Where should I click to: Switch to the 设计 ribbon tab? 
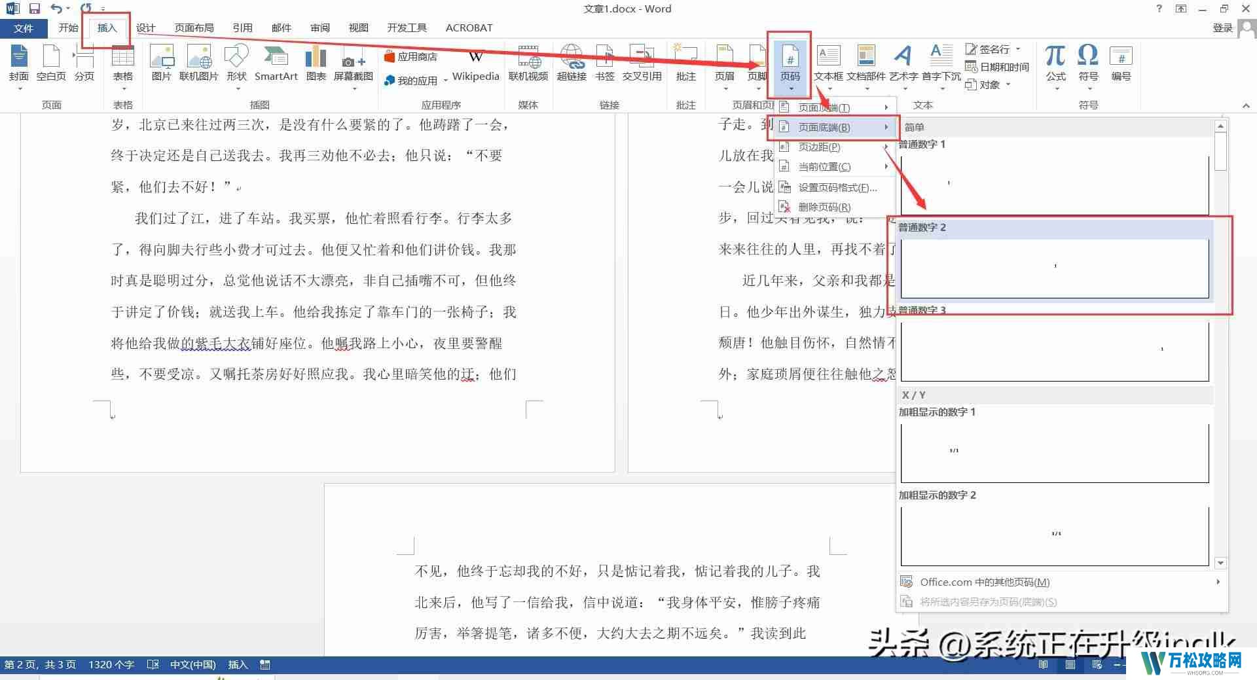[145, 27]
